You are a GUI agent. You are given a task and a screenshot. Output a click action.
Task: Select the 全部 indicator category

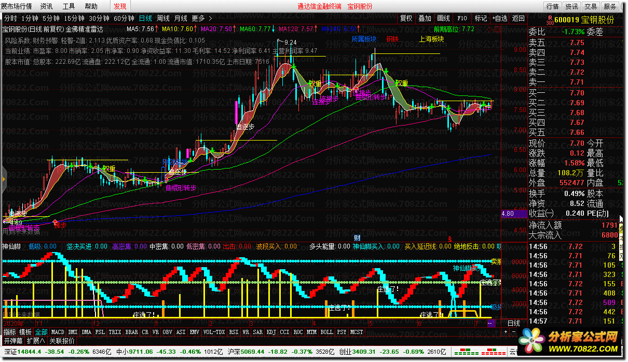(41, 332)
